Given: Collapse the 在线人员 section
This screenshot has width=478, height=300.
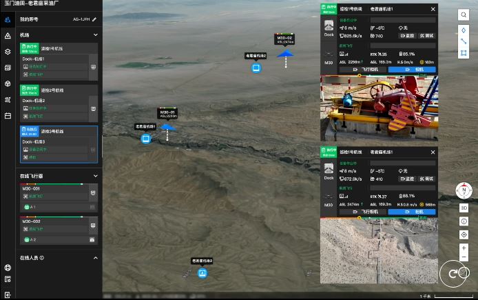Looking at the screenshot, I should (95, 258).
